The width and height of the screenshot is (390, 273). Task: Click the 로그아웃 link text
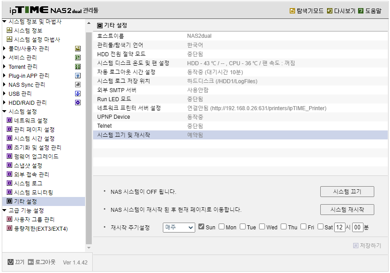45,262
